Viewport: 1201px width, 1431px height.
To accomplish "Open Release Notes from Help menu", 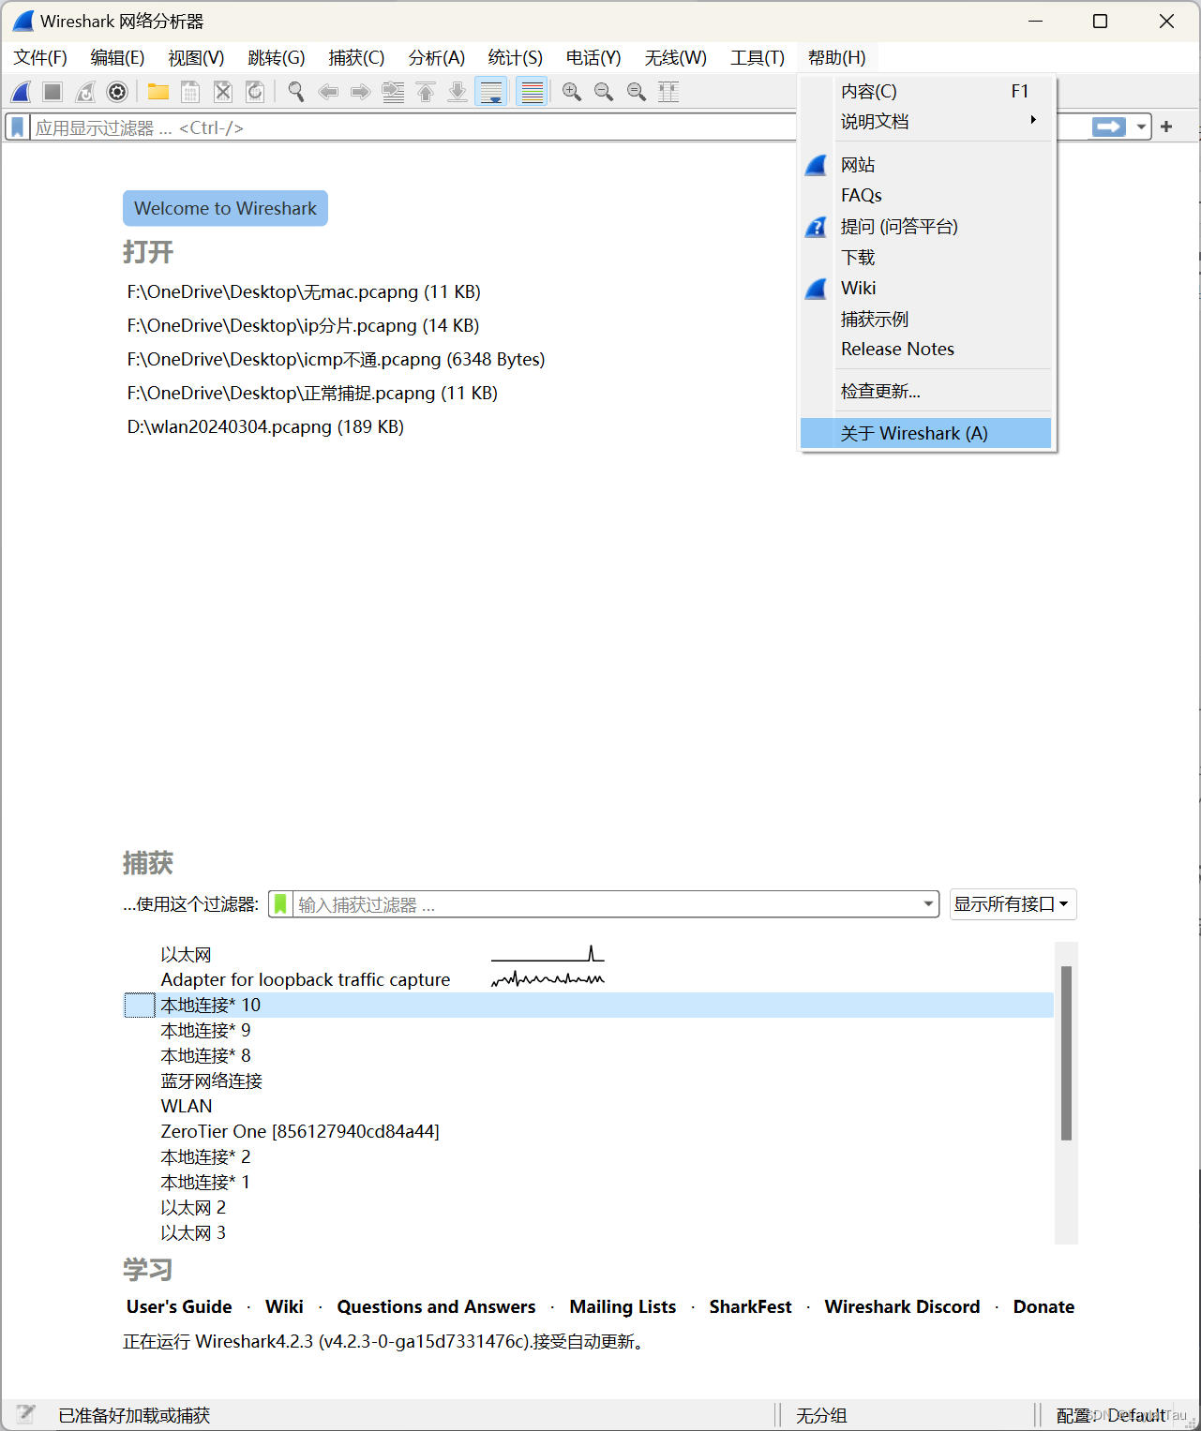I will coord(925,349).
